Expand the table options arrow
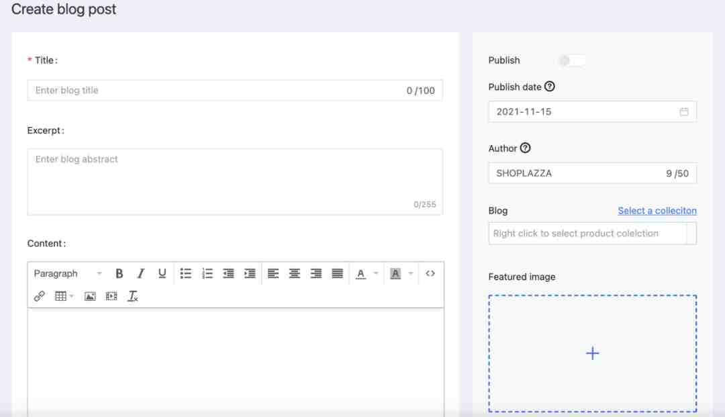Viewport: 725px width, 417px height. 72,296
